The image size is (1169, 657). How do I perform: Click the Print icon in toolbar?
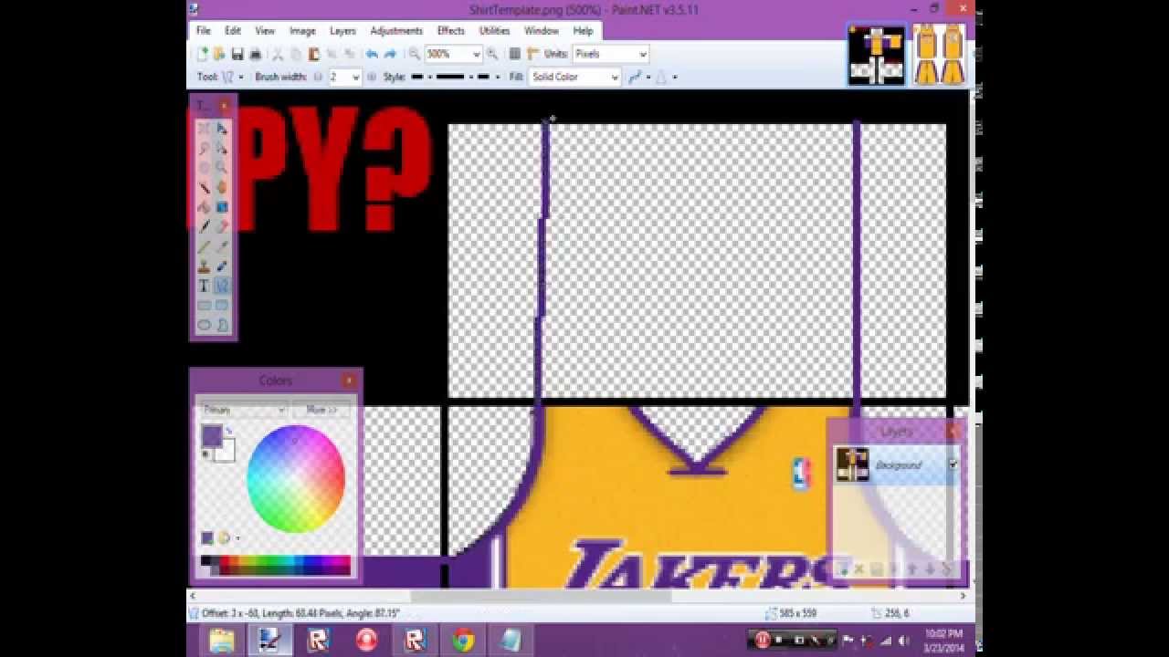256,54
